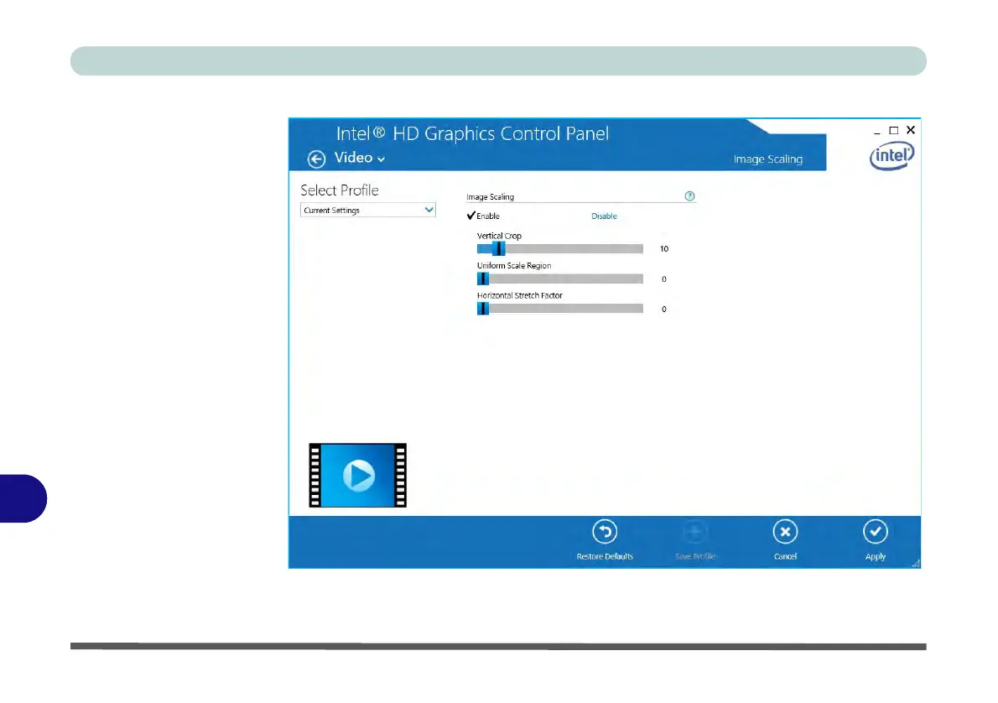Screen dimensions: 998x703
Task: Go back using the circular arrow icon
Action: (x=316, y=159)
